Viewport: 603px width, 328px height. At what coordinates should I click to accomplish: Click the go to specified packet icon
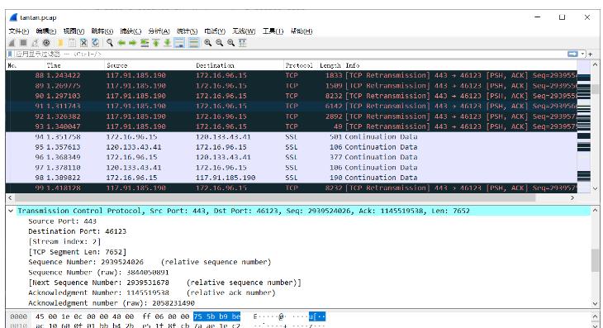click(145, 43)
